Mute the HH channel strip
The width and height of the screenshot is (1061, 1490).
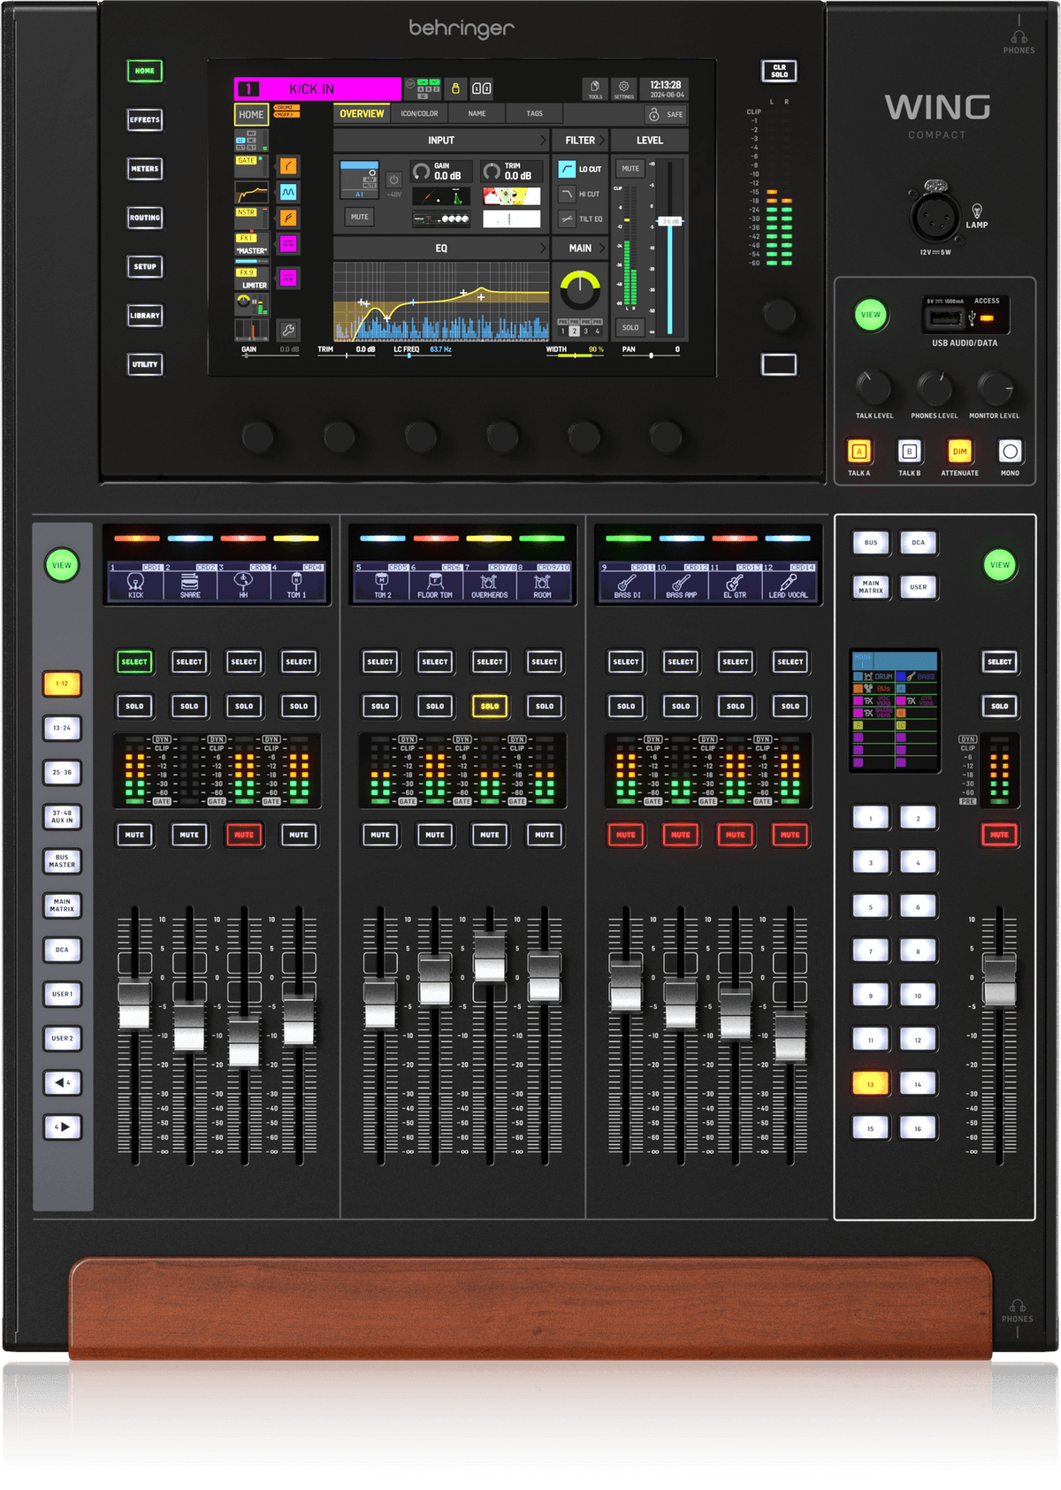(x=244, y=835)
